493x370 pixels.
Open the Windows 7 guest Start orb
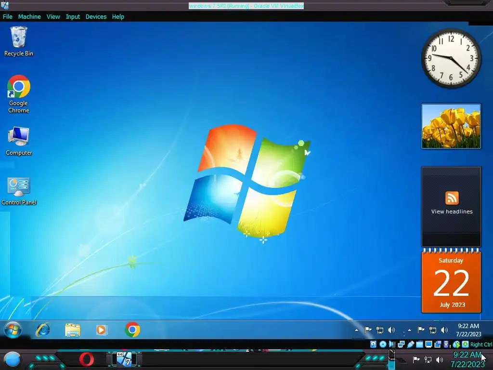(13, 330)
